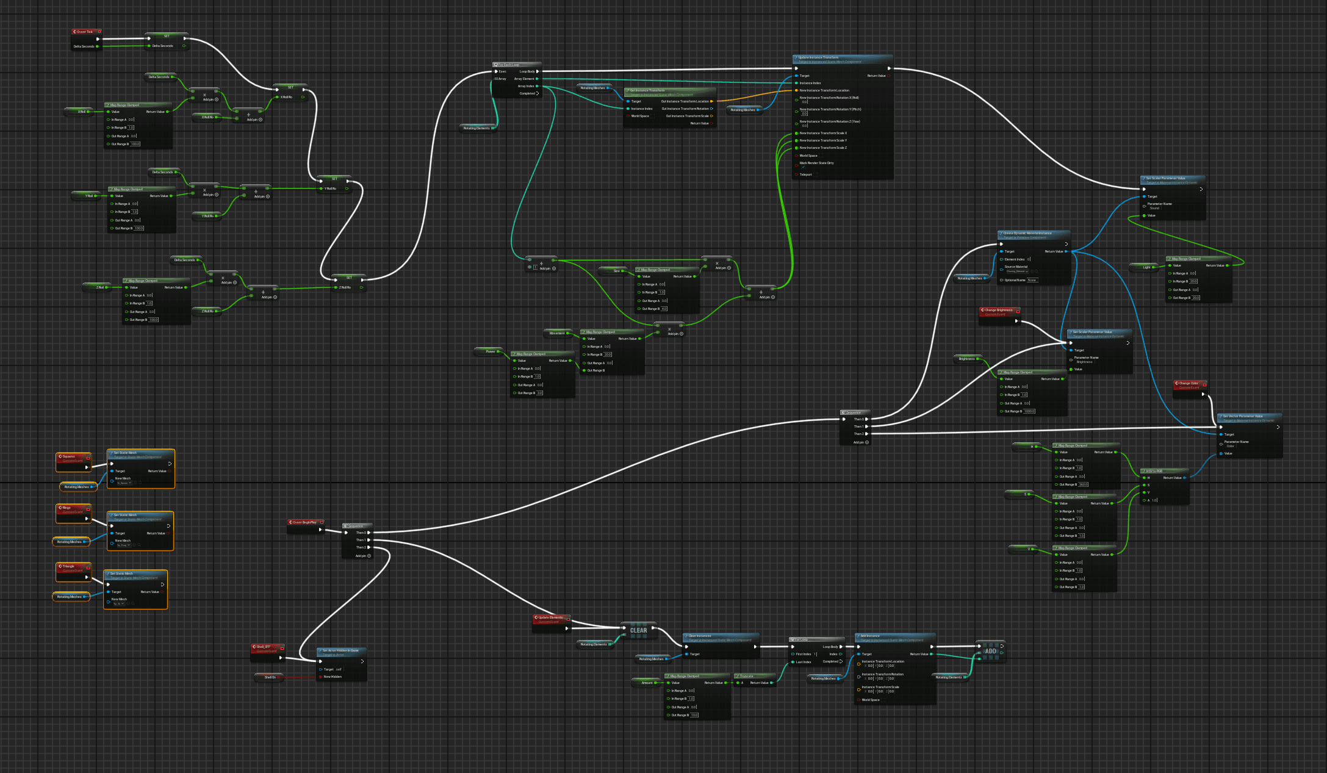Click the Loop Body exec pin on For Each Loop

click(538, 71)
